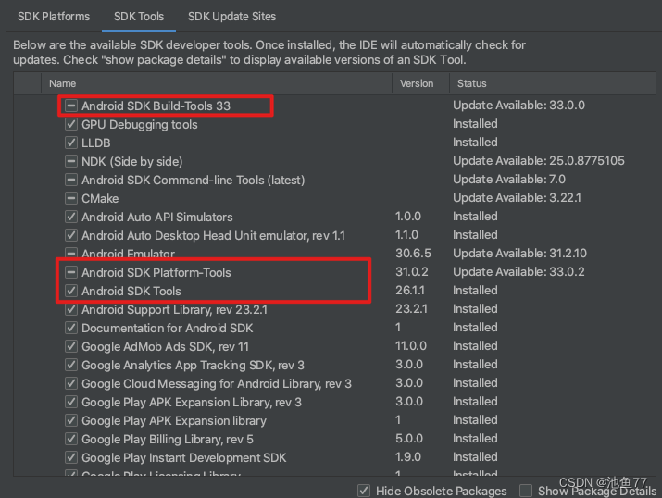Open the SDK Update Sites tab
This screenshot has width=662, height=498.
(231, 17)
